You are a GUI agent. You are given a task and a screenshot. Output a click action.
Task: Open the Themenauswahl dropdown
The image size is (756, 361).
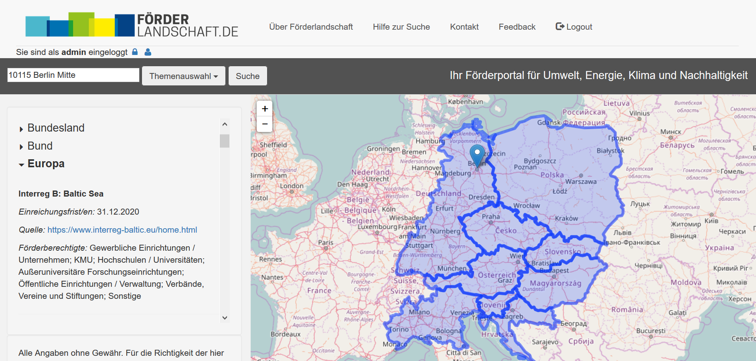point(183,75)
